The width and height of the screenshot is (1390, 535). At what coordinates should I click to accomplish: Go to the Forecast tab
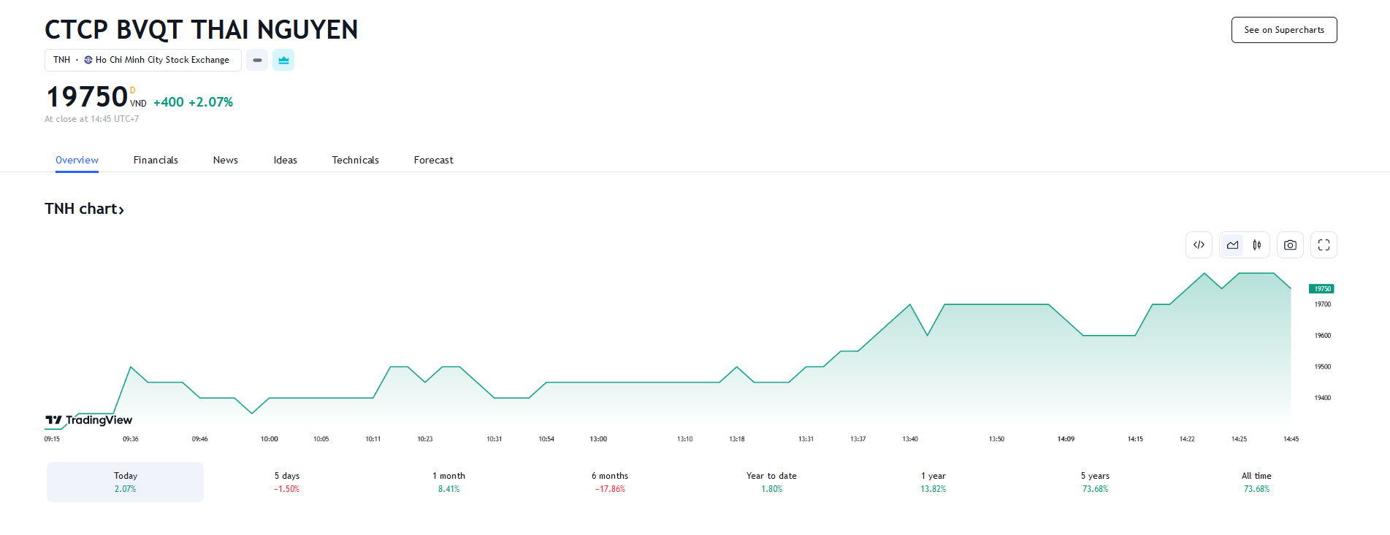coord(433,160)
